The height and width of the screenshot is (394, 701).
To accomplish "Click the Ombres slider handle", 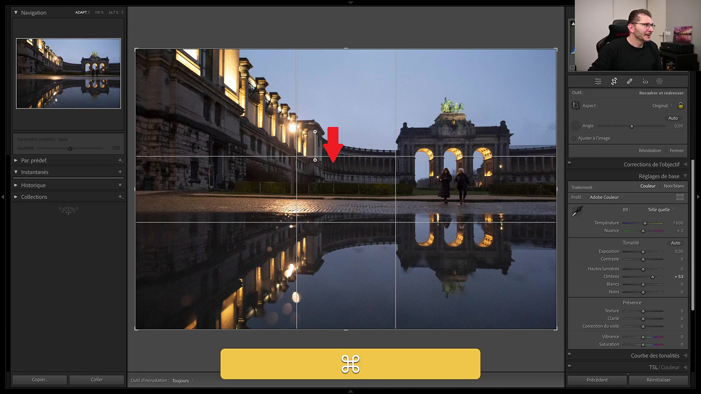I will (x=653, y=277).
